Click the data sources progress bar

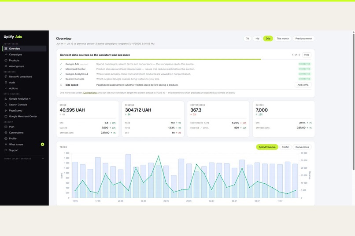(x=185, y=59)
